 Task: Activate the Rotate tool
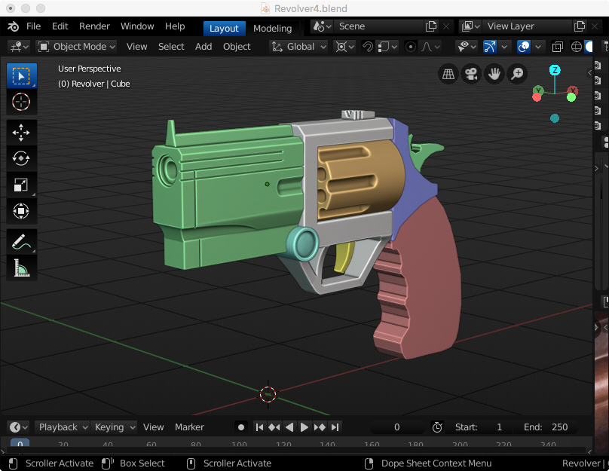pos(21,158)
